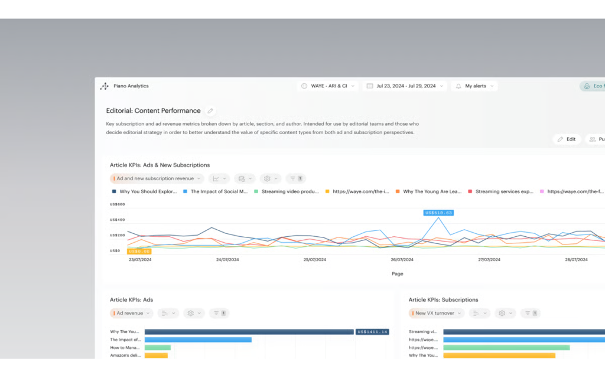This screenshot has height=378, width=605.
Task: Click the Edit button
Action: tap(567, 139)
